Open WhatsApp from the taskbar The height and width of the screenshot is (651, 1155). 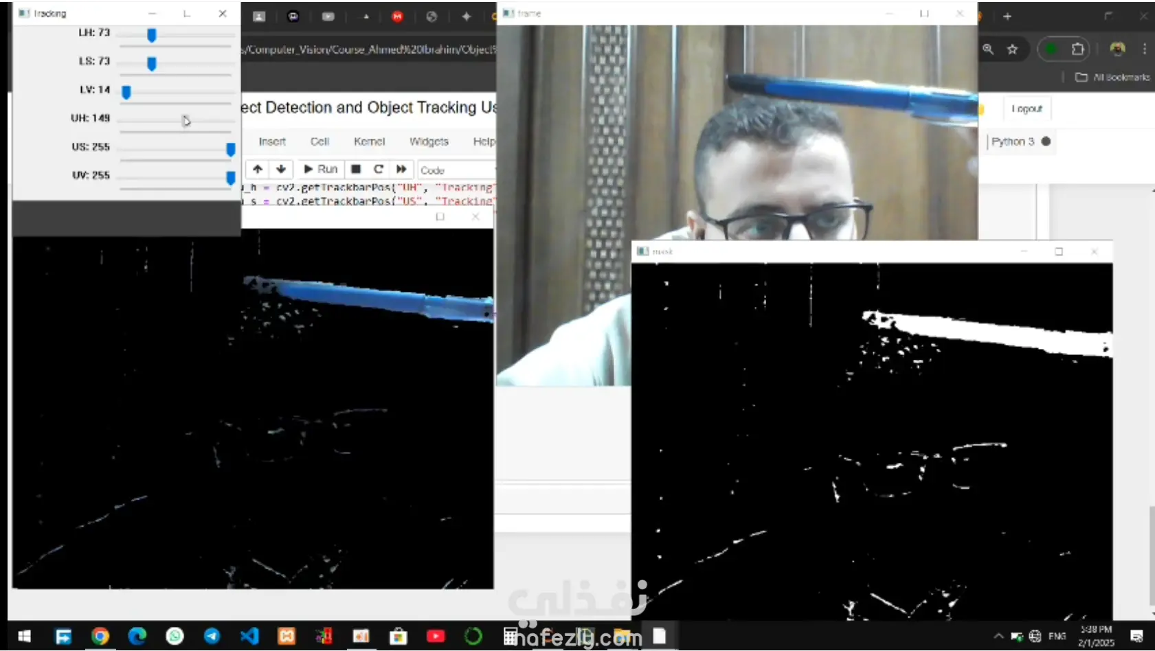(x=175, y=637)
